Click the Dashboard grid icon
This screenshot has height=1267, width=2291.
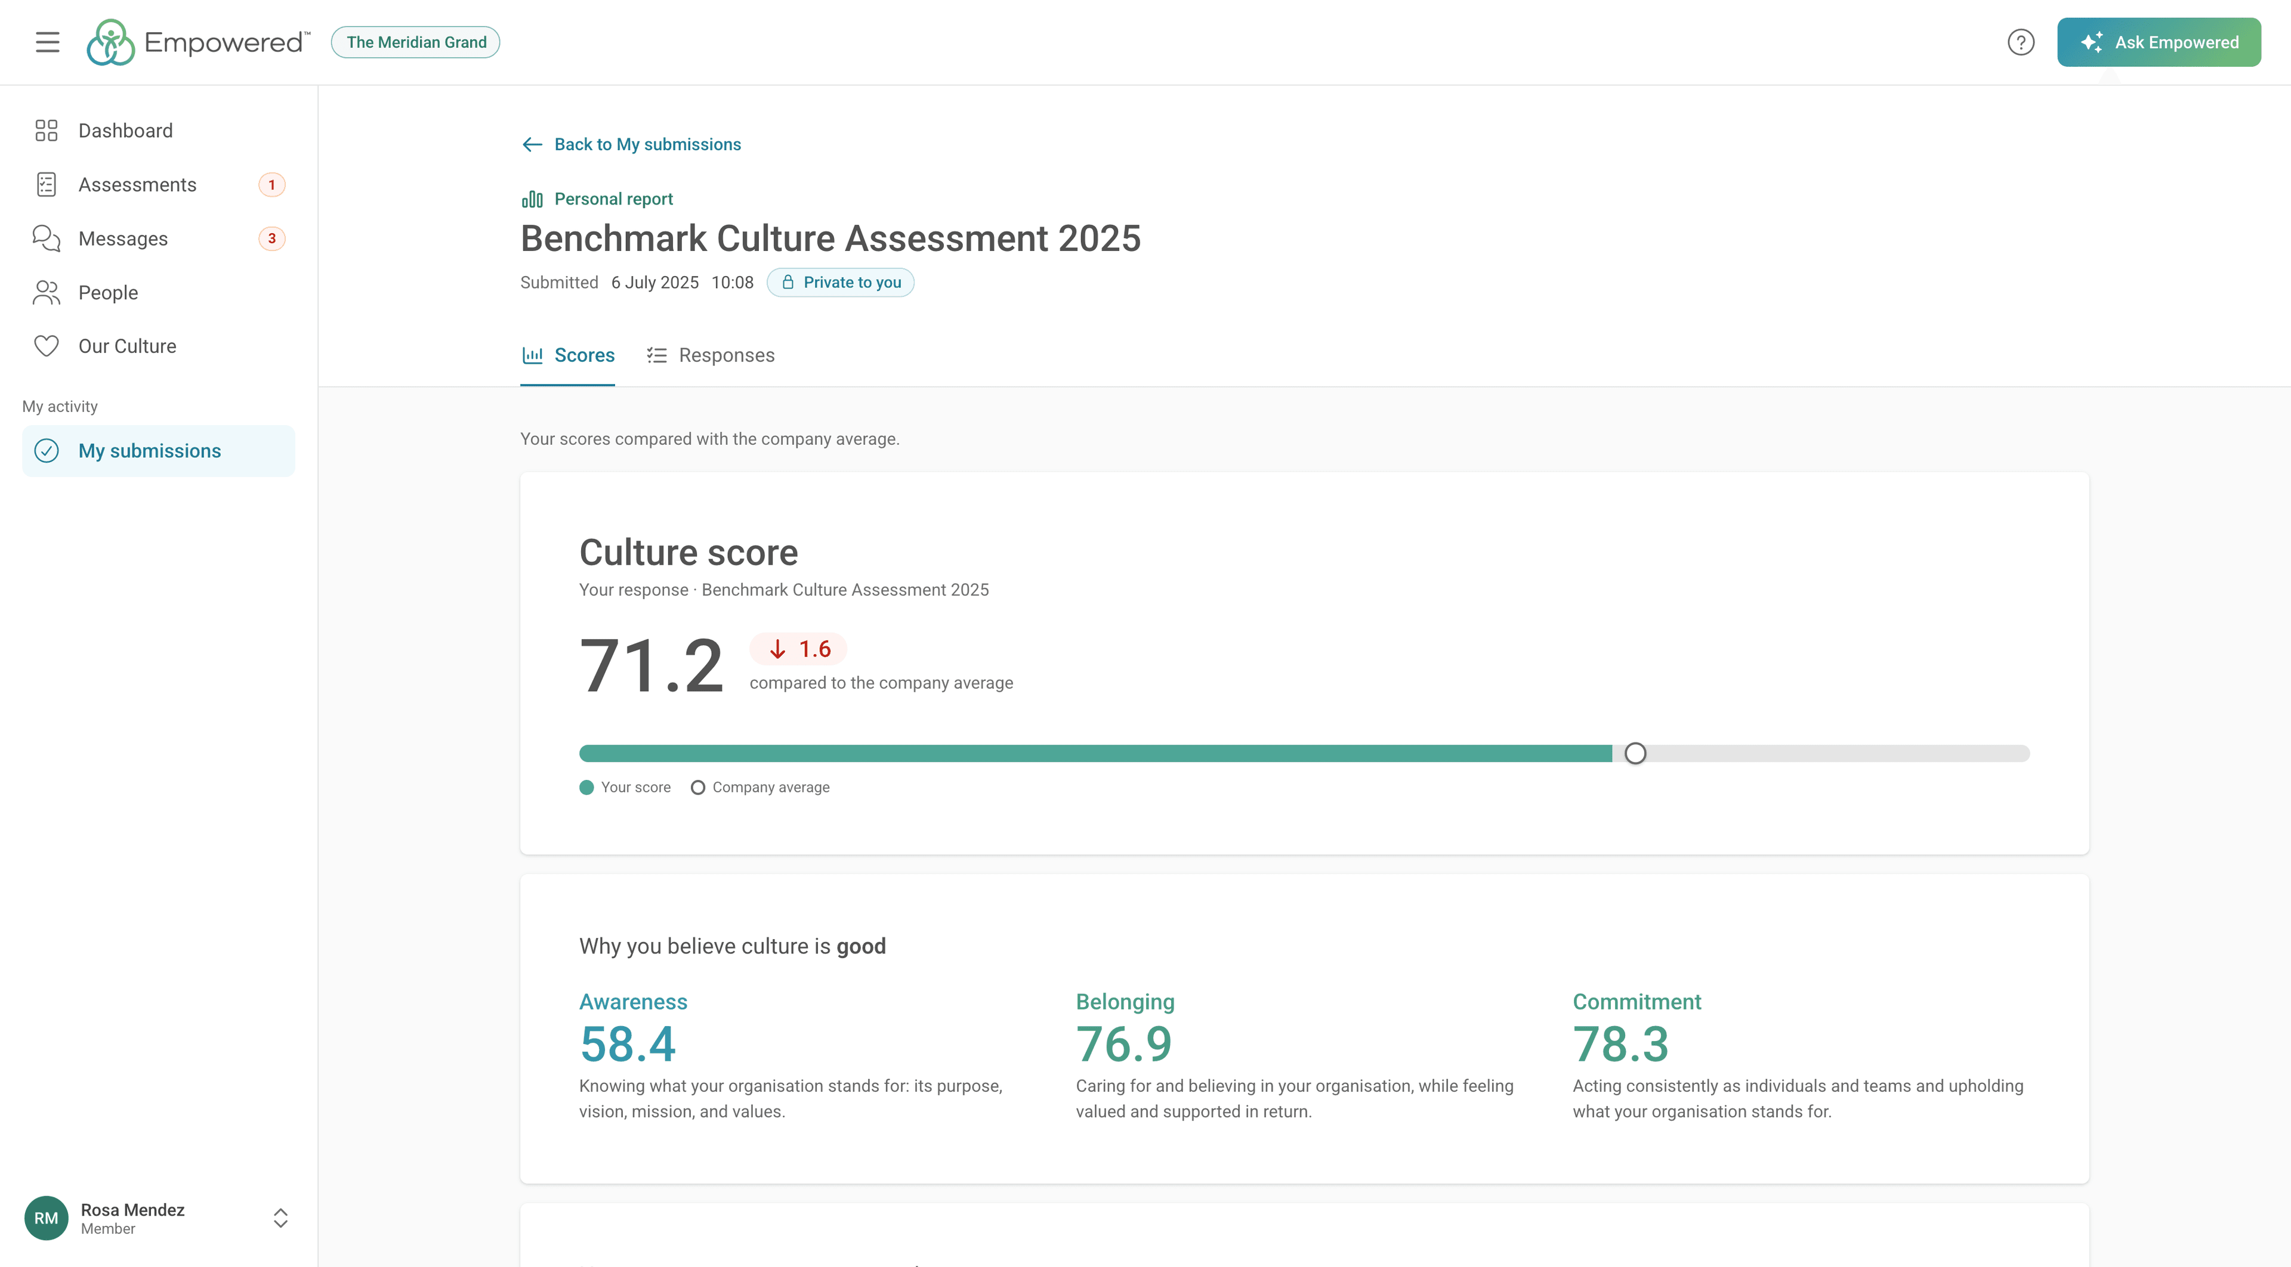pyautogui.click(x=47, y=131)
